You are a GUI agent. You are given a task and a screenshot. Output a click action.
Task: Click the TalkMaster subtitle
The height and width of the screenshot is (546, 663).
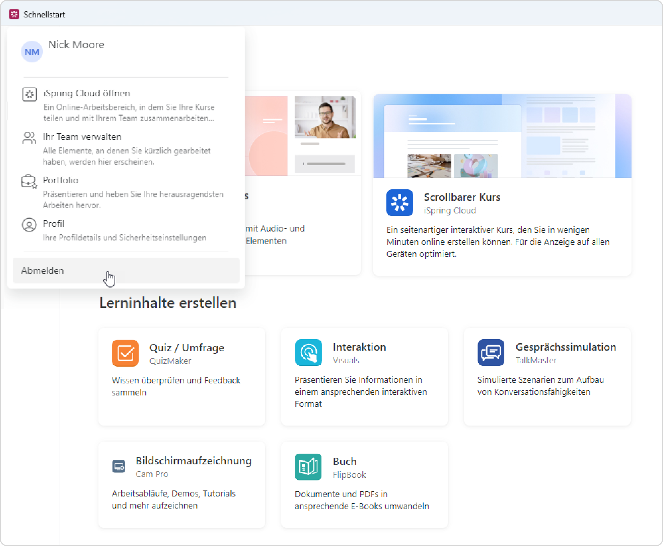pos(536,360)
